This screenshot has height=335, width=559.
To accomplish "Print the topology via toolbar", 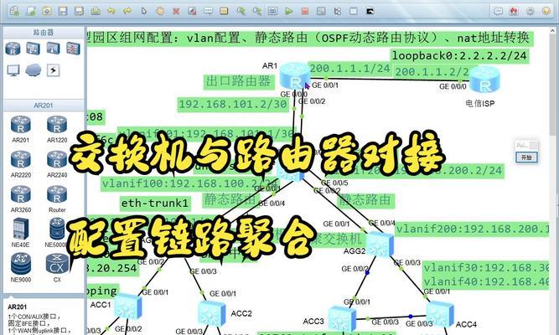I will click(96, 11).
